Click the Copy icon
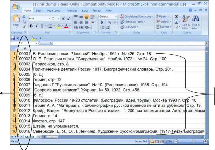The height and width of the screenshot is (150, 215). [x=24, y=21]
